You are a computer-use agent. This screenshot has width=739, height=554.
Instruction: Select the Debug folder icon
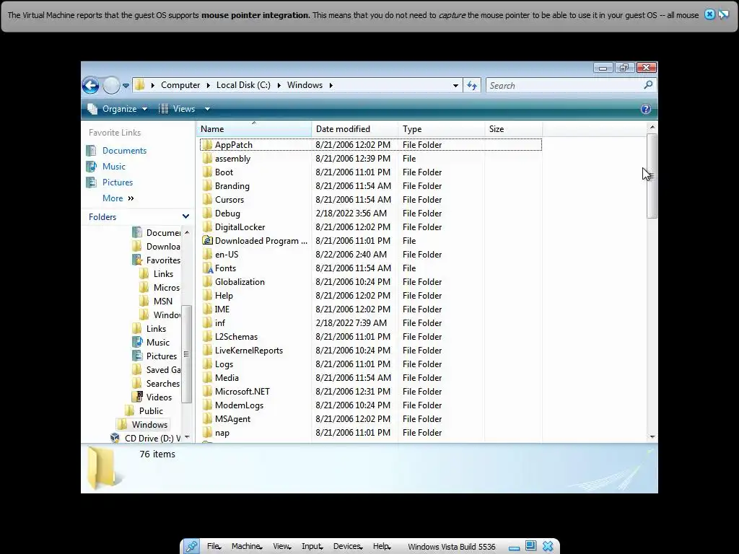(x=207, y=213)
